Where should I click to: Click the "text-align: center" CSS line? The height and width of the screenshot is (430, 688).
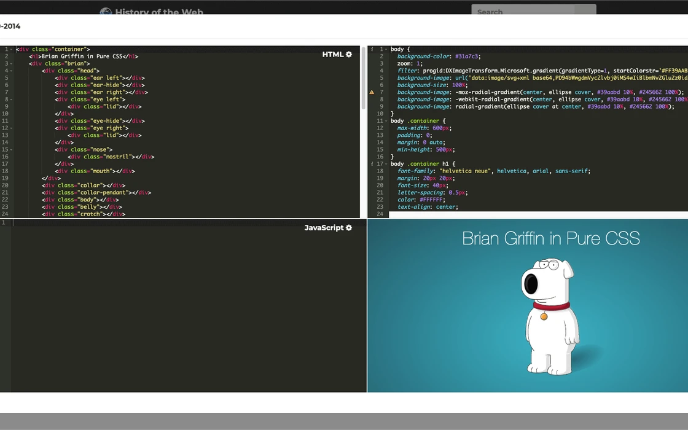coord(428,206)
